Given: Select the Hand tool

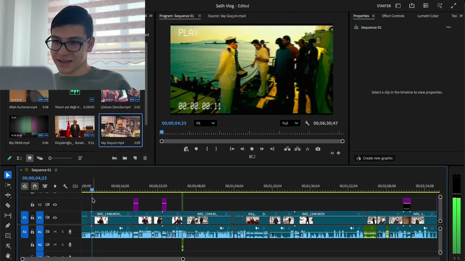Looking at the screenshot, I should point(8,256).
